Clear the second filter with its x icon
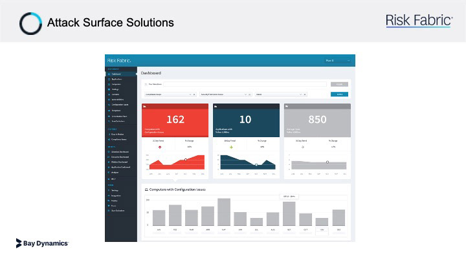466x262 pixels. click(x=250, y=94)
